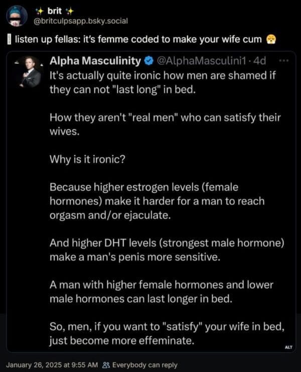Viewport: 301px width, 372px height.
Task: Click the "4d" post age label
Action: point(260,61)
